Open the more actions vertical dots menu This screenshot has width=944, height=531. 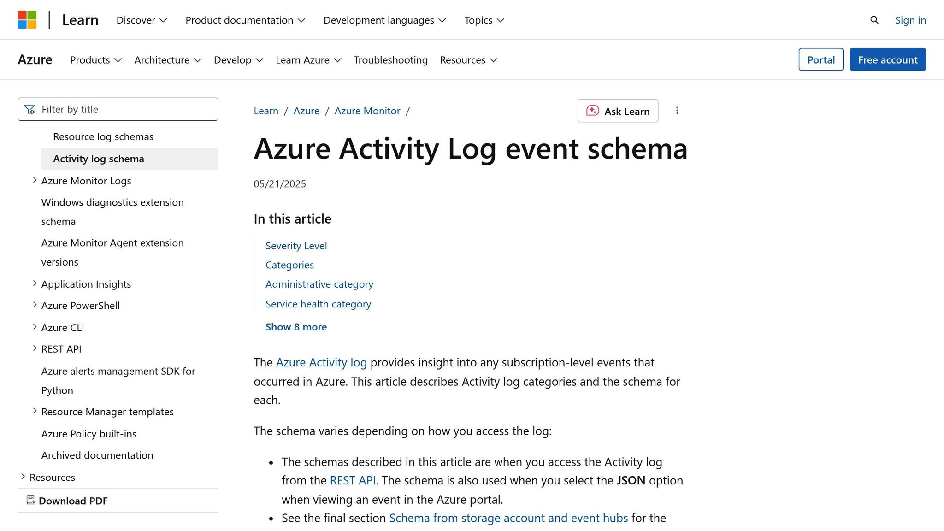[x=677, y=111]
